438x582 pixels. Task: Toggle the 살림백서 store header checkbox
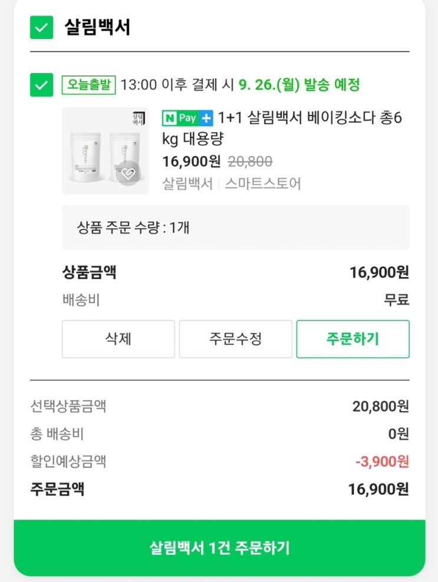(42, 27)
